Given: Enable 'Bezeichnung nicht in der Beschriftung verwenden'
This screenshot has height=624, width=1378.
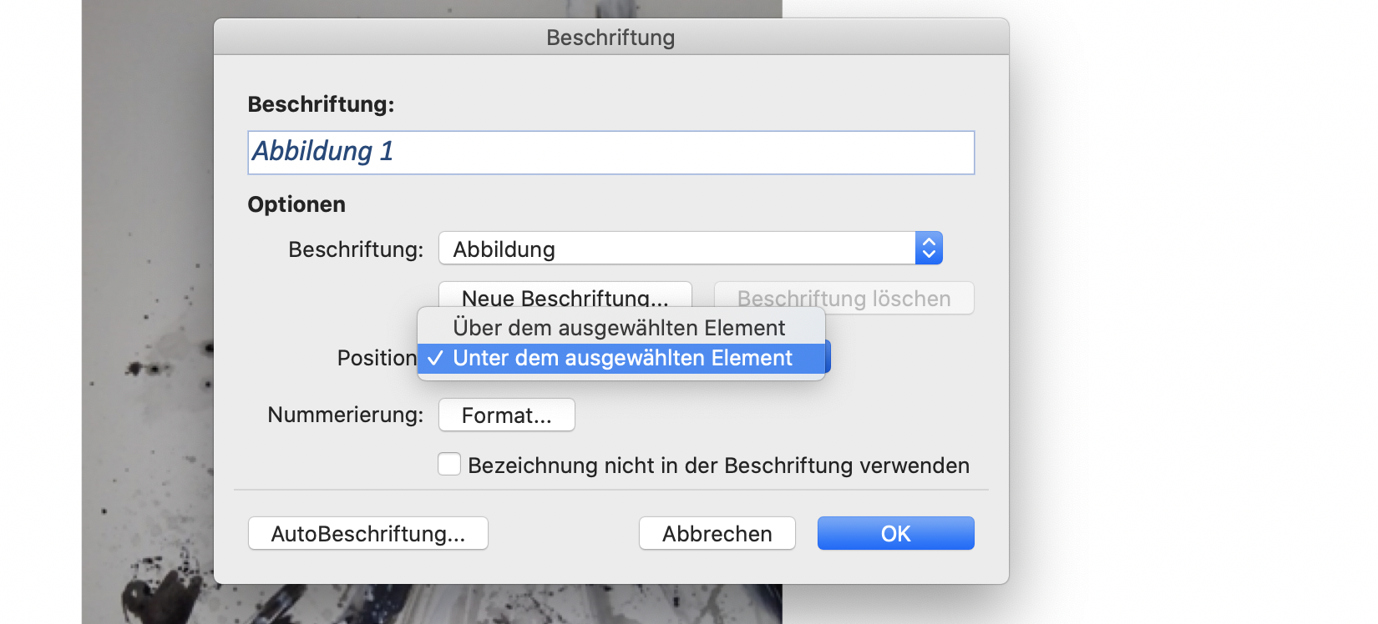Looking at the screenshot, I should pyautogui.click(x=449, y=464).
